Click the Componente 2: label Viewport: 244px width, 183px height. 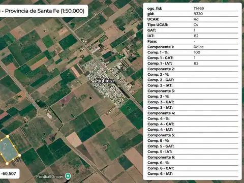pos(161,69)
